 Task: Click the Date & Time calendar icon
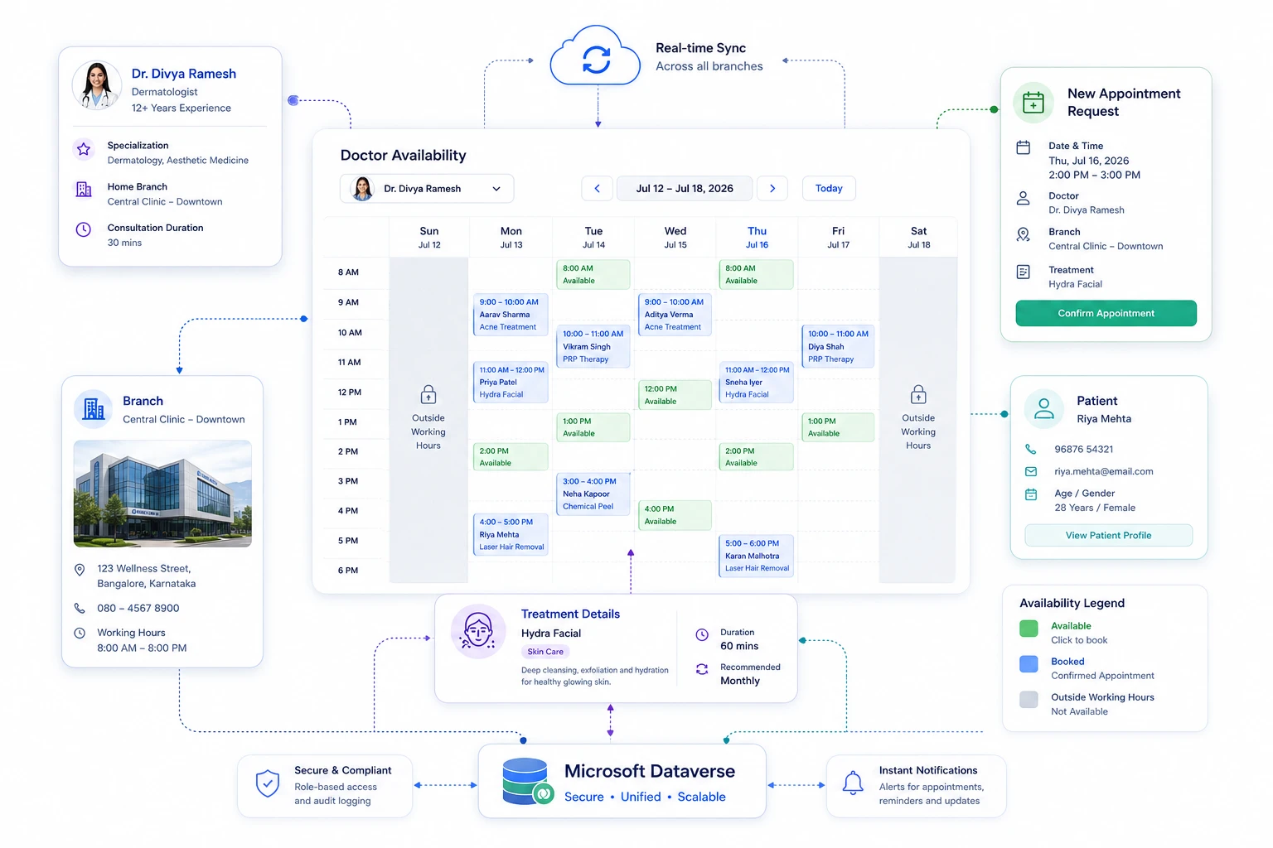[x=1024, y=147]
